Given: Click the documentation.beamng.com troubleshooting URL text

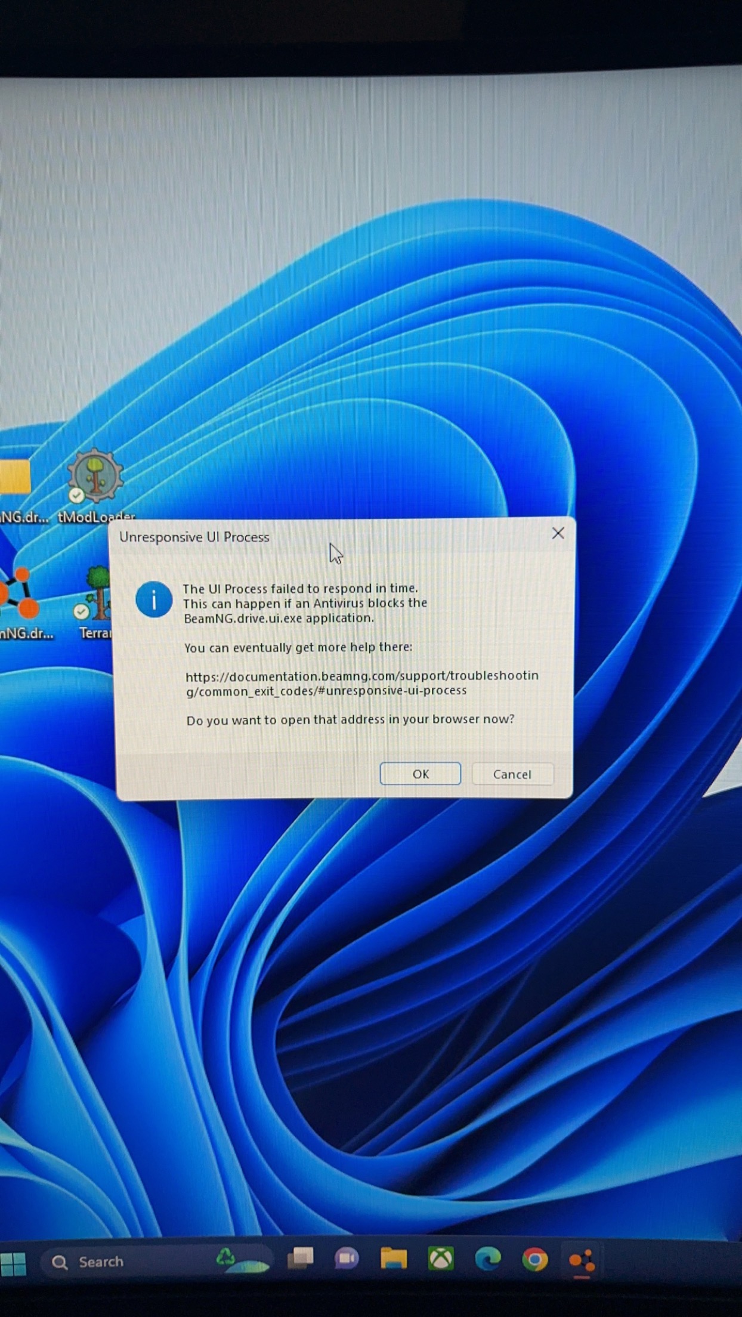Looking at the screenshot, I should [361, 683].
